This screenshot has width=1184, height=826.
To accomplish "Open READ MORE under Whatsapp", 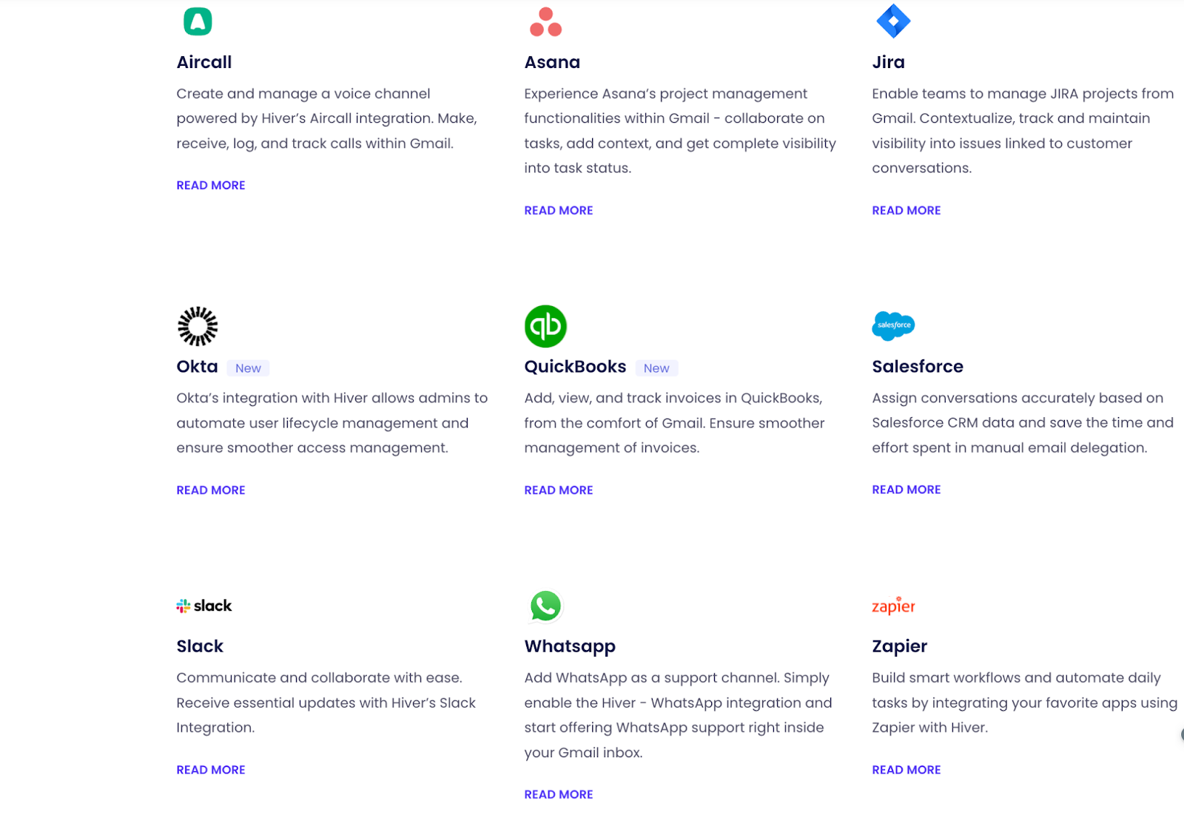I will tap(559, 794).
